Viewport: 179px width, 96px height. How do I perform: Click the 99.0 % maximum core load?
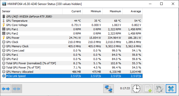[x=116, y=50]
